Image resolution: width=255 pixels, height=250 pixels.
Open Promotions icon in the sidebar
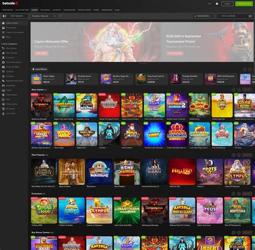[x=3, y=28]
